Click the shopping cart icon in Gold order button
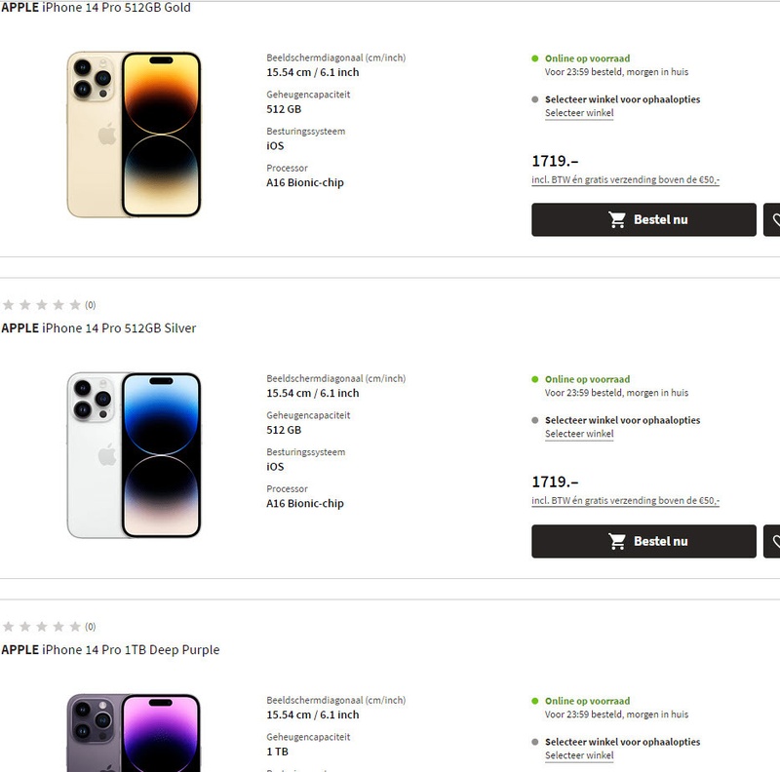 [617, 220]
